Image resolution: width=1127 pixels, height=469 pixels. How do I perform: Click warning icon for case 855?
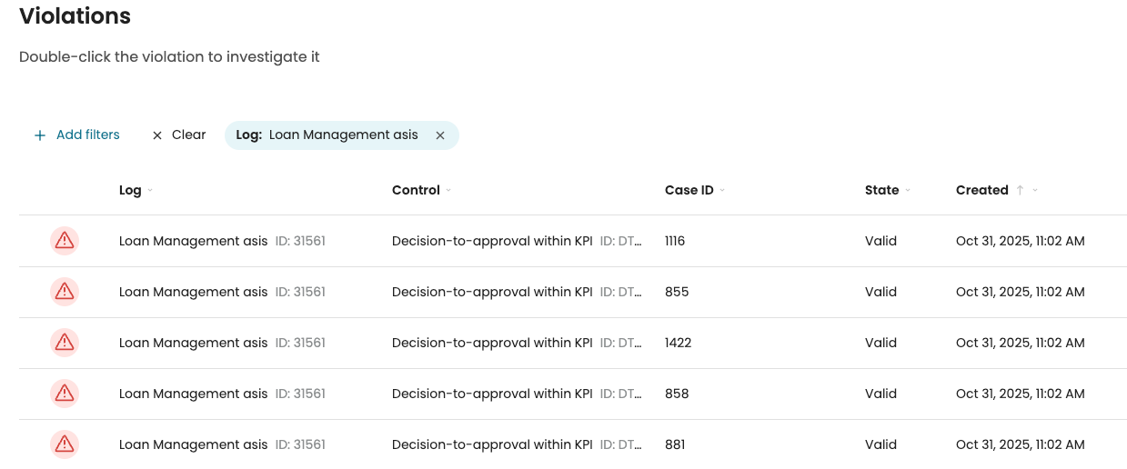coord(65,292)
